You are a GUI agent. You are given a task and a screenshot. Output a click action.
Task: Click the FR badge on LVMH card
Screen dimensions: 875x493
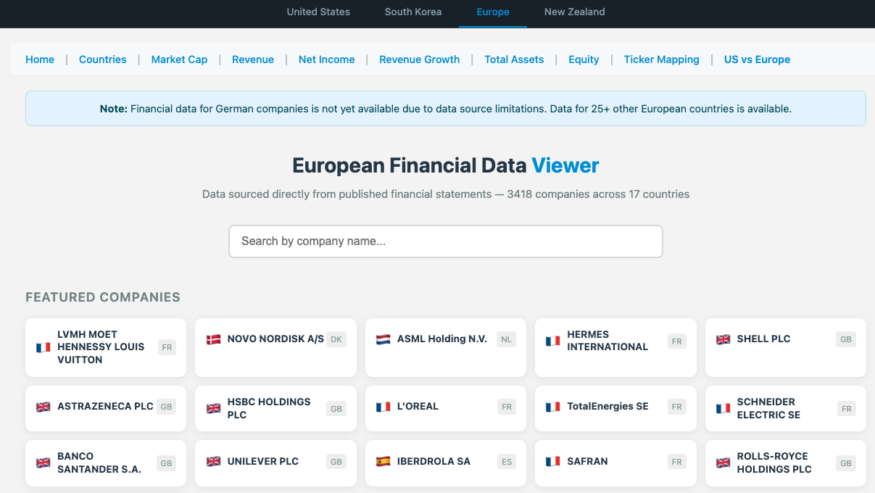(167, 347)
